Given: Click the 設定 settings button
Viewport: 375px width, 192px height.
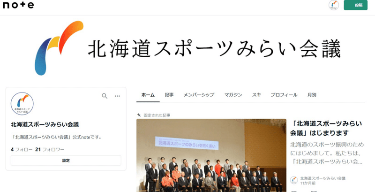Looking at the screenshot, I should click(x=66, y=161).
